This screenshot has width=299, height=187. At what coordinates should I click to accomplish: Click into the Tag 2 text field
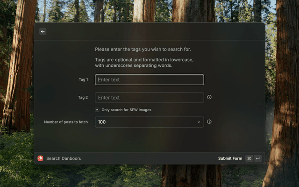tap(149, 97)
